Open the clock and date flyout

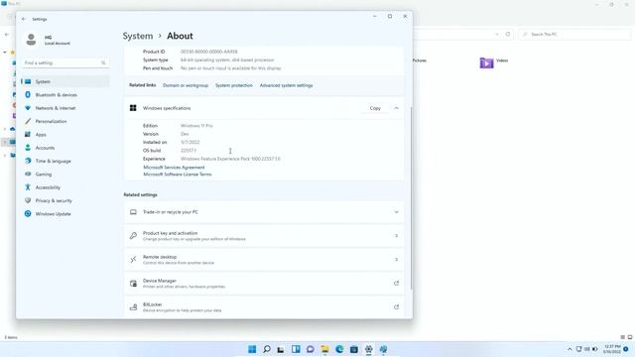coord(612,349)
